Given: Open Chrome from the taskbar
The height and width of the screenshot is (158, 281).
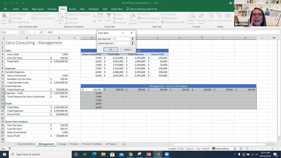Looking at the screenshot, I should (x=130, y=154).
